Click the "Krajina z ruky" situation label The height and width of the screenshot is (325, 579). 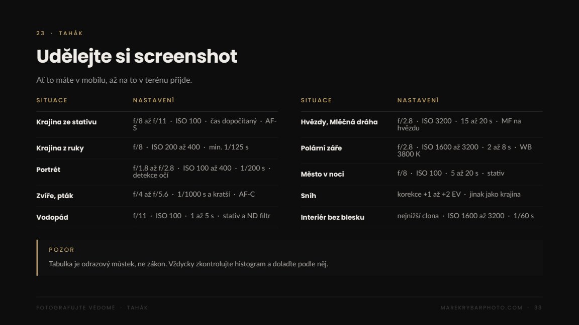[x=60, y=148]
